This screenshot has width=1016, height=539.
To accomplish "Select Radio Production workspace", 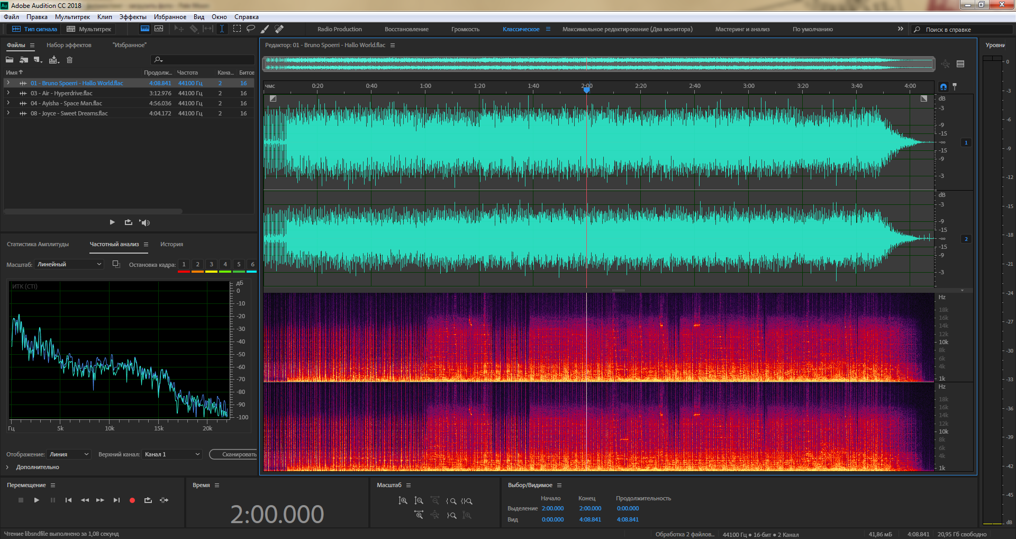I will click(340, 29).
